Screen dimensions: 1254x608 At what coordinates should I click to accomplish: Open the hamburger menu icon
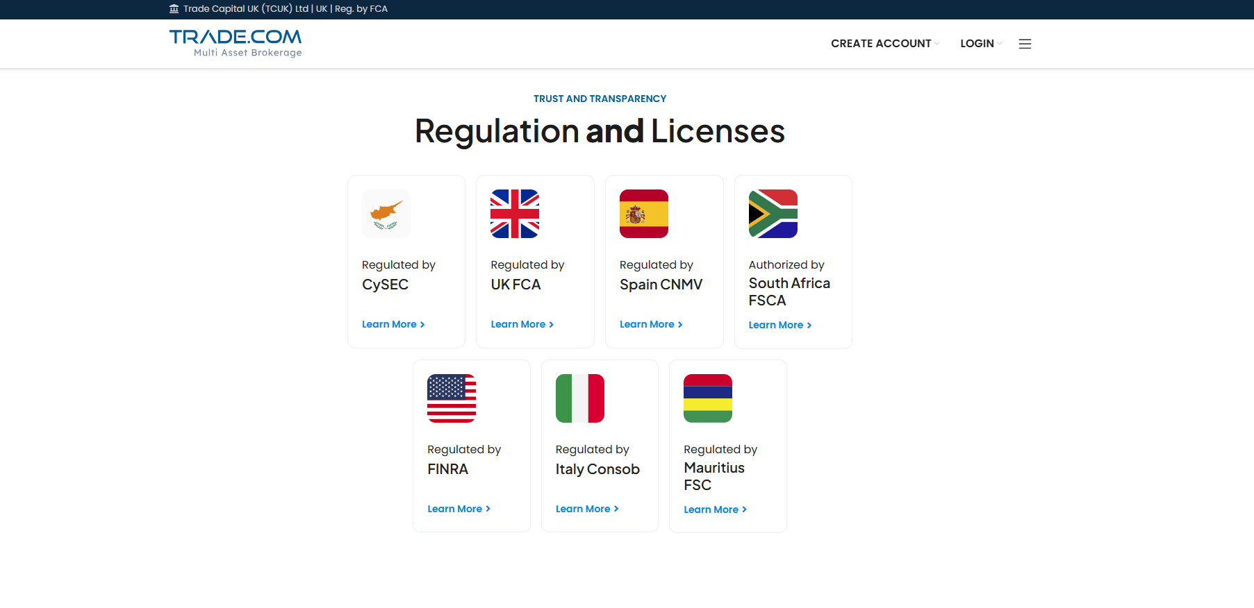[x=1025, y=44]
